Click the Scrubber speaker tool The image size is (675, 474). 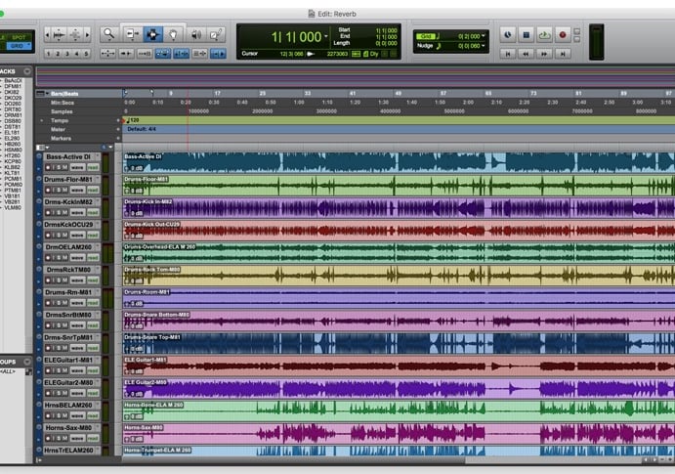point(195,34)
